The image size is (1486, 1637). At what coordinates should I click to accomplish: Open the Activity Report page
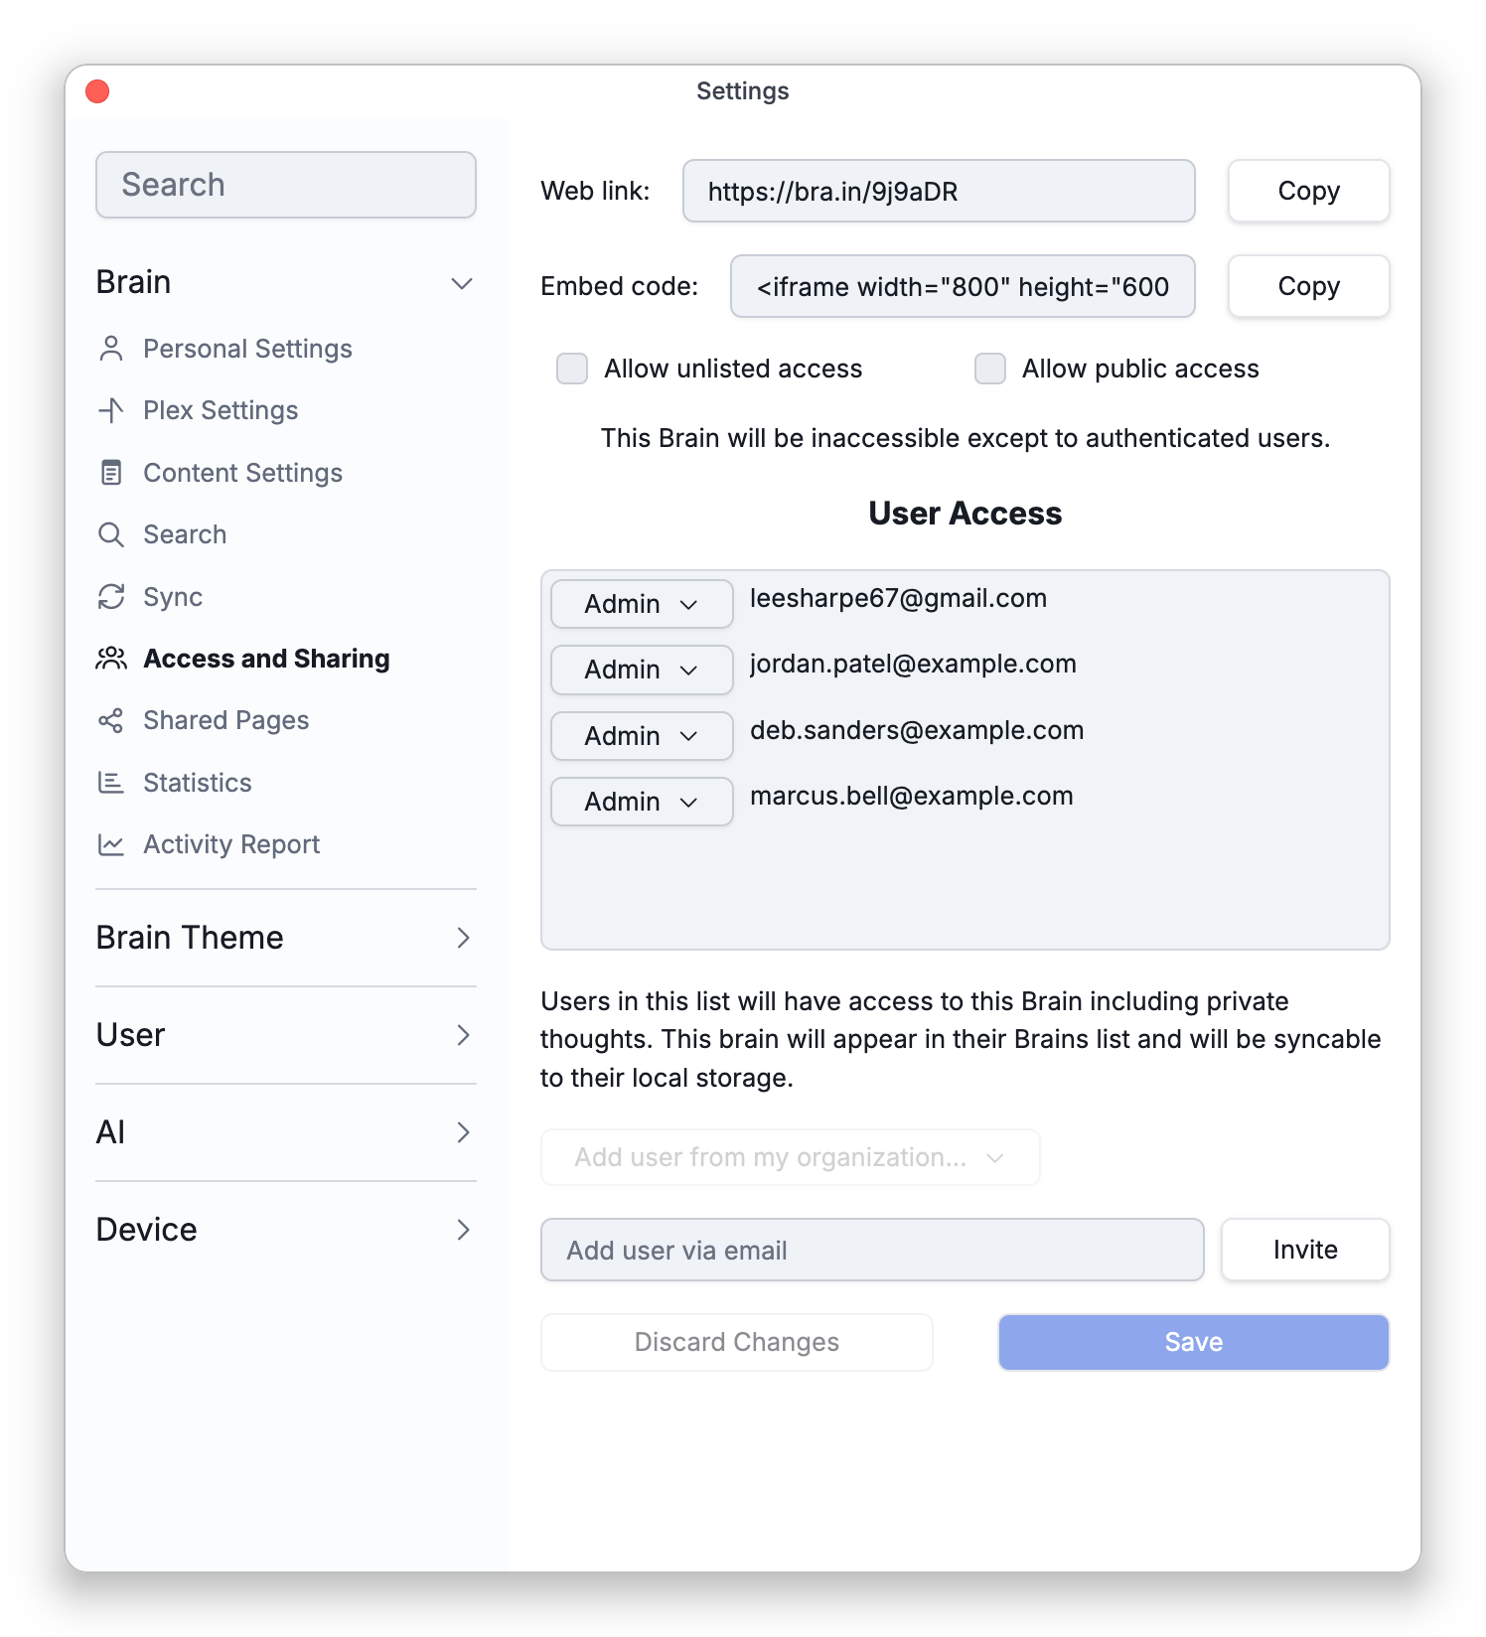pyautogui.click(x=231, y=844)
